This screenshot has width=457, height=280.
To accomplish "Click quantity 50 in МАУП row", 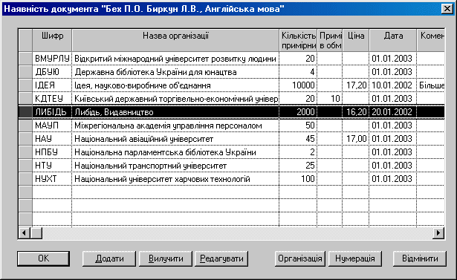I will 298,126.
